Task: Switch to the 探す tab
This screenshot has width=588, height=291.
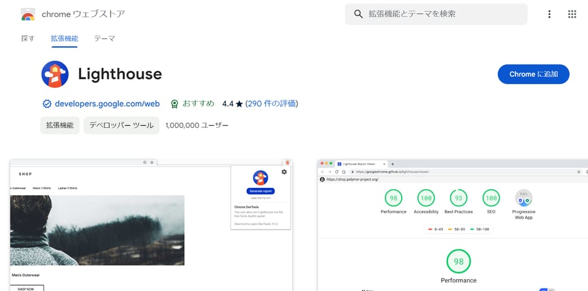Action: point(27,38)
